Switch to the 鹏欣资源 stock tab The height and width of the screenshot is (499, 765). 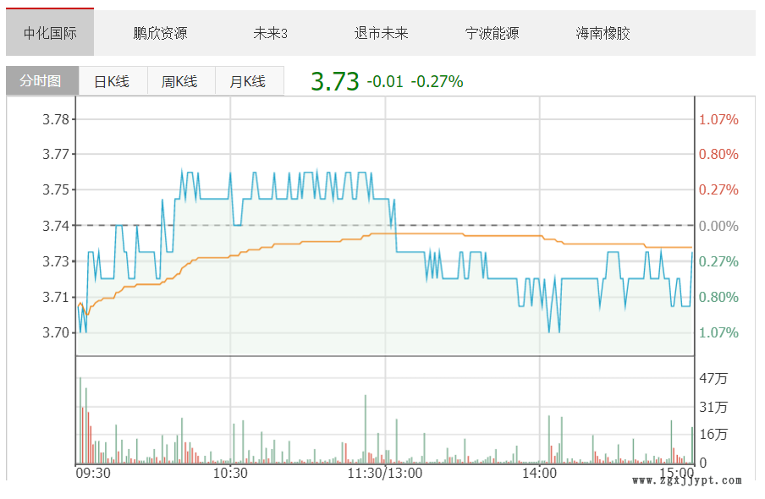pyautogui.click(x=160, y=33)
